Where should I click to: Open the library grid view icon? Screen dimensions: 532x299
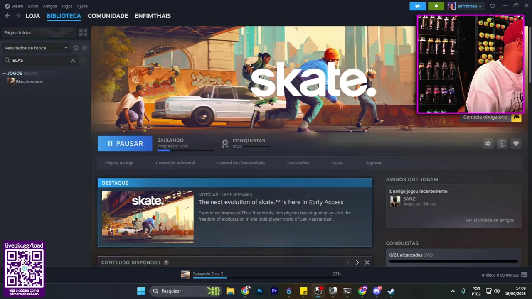[x=83, y=32]
